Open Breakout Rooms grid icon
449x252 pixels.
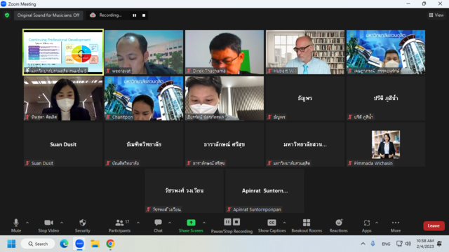tap(307, 223)
